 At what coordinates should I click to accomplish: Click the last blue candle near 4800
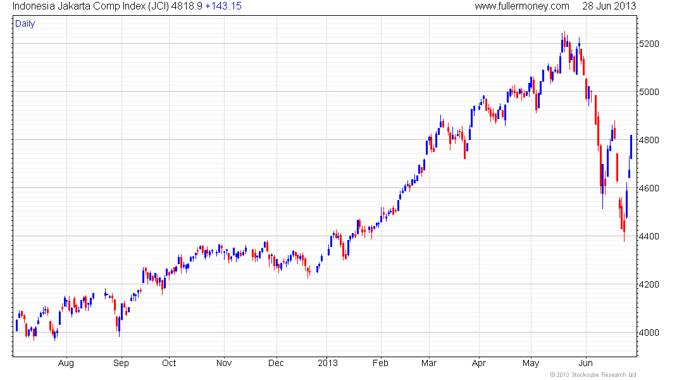631,147
